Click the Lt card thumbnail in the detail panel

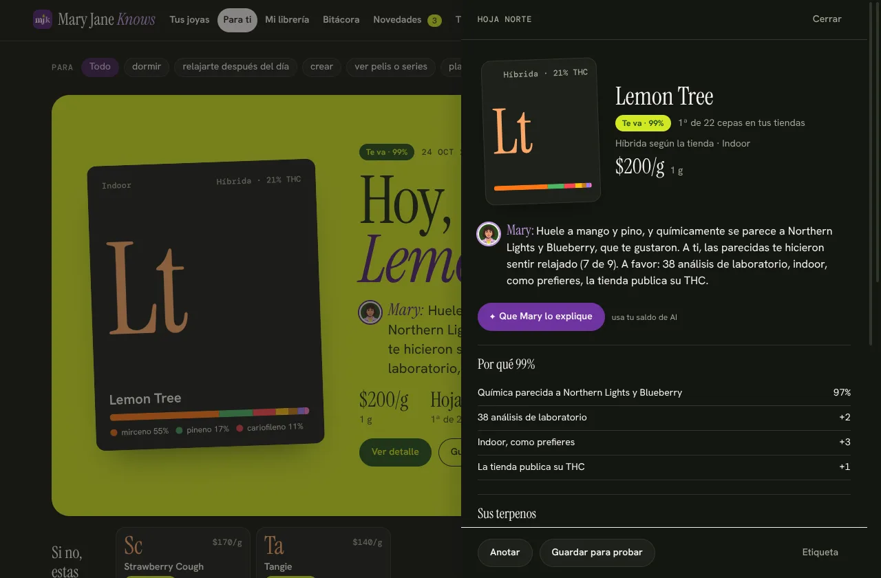coord(540,131)
